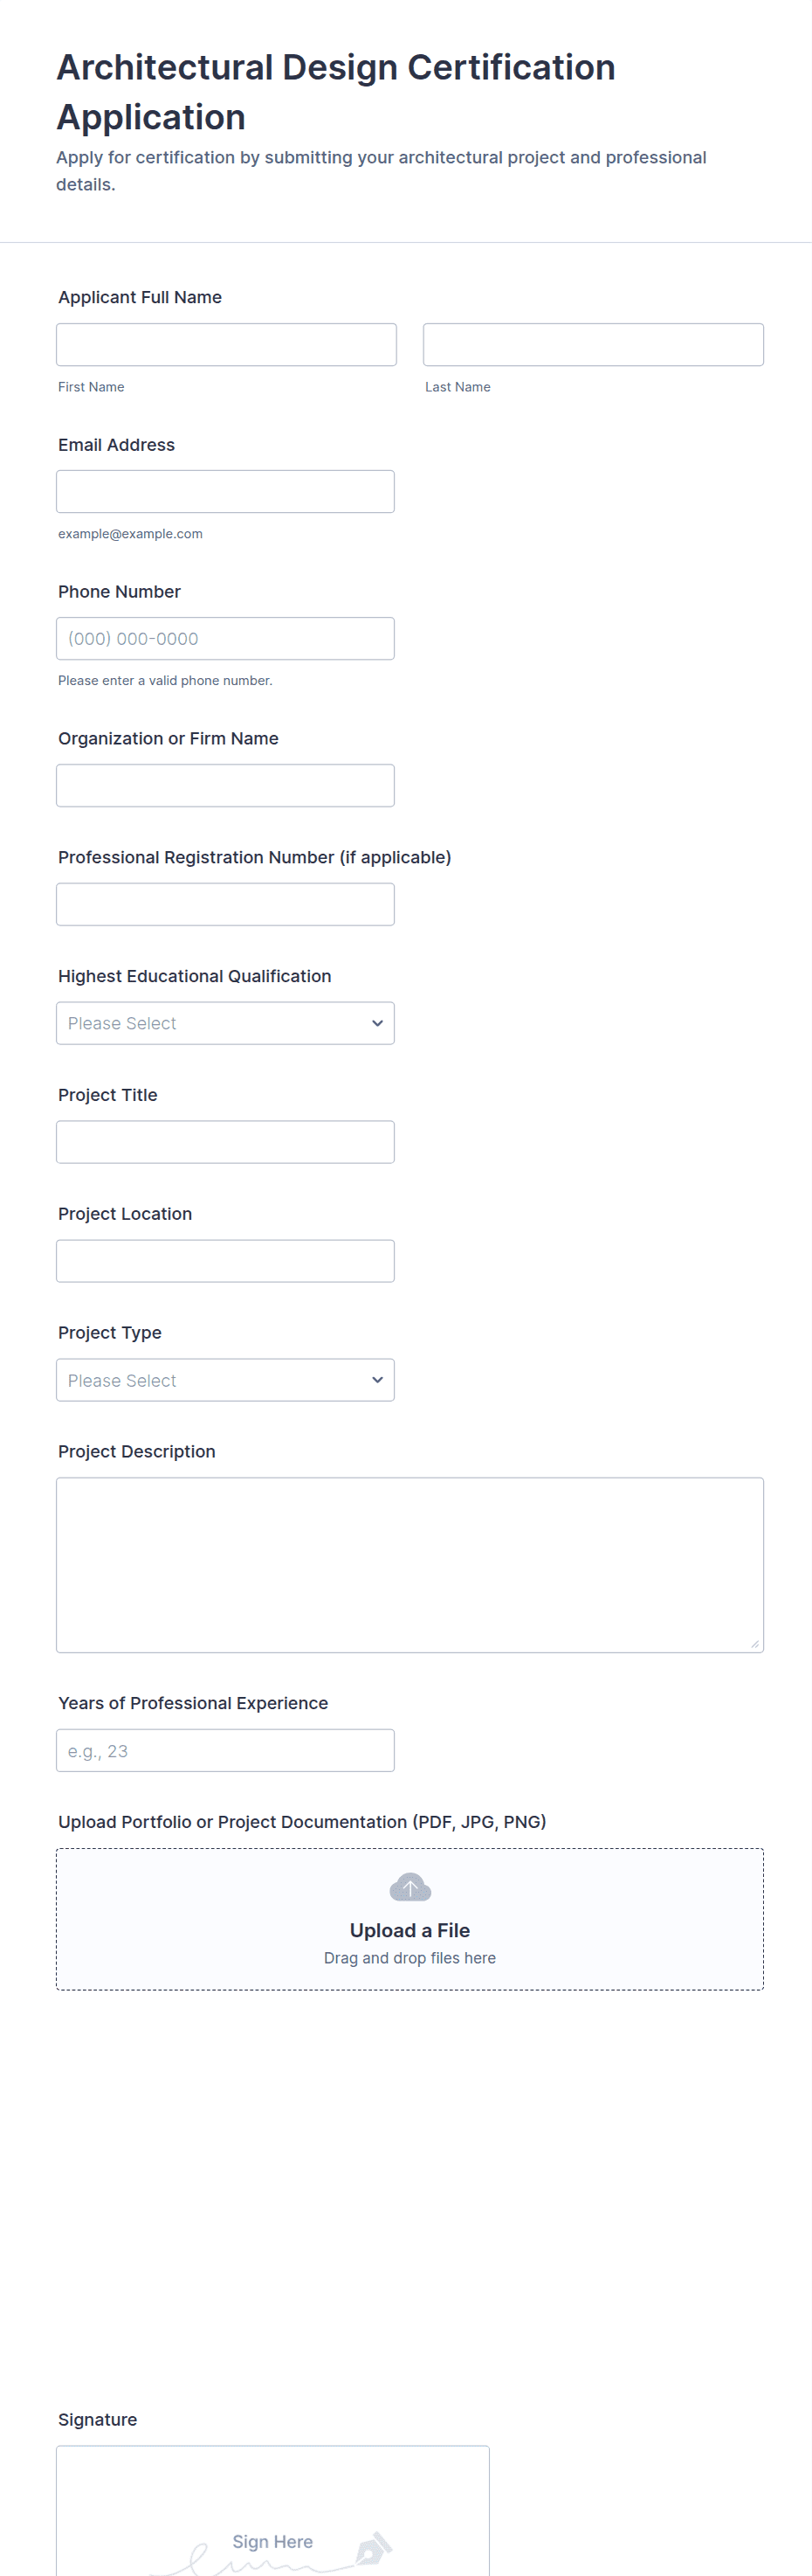Expand the Project Type chevron arrow
This screenshot has height=2576, width=812.
376,1380
